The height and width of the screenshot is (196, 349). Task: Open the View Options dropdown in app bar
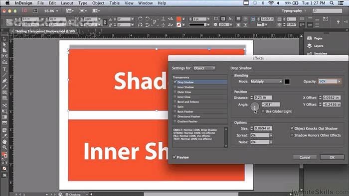70,10
